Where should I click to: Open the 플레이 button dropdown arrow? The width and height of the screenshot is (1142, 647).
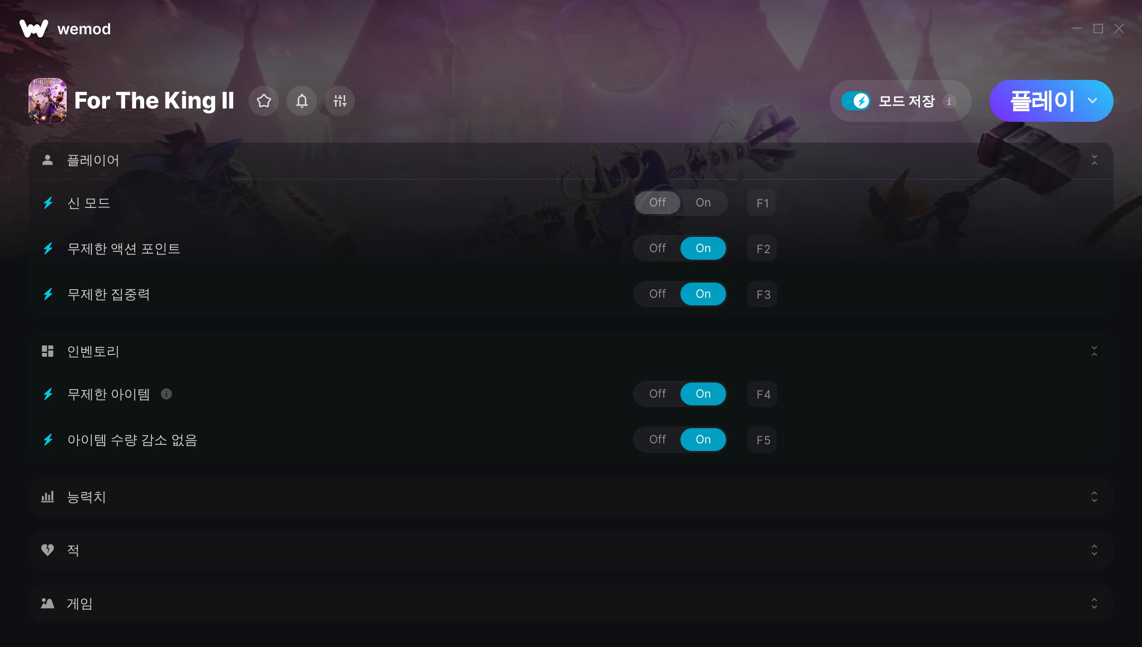1093,101
